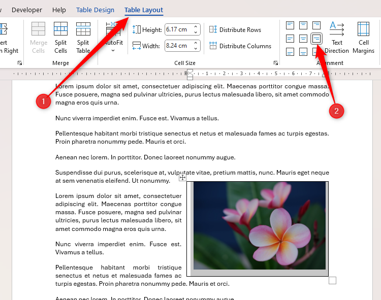Select Align Center alignment icon
This screenshot has width=381, height=300.
[303, 39]
